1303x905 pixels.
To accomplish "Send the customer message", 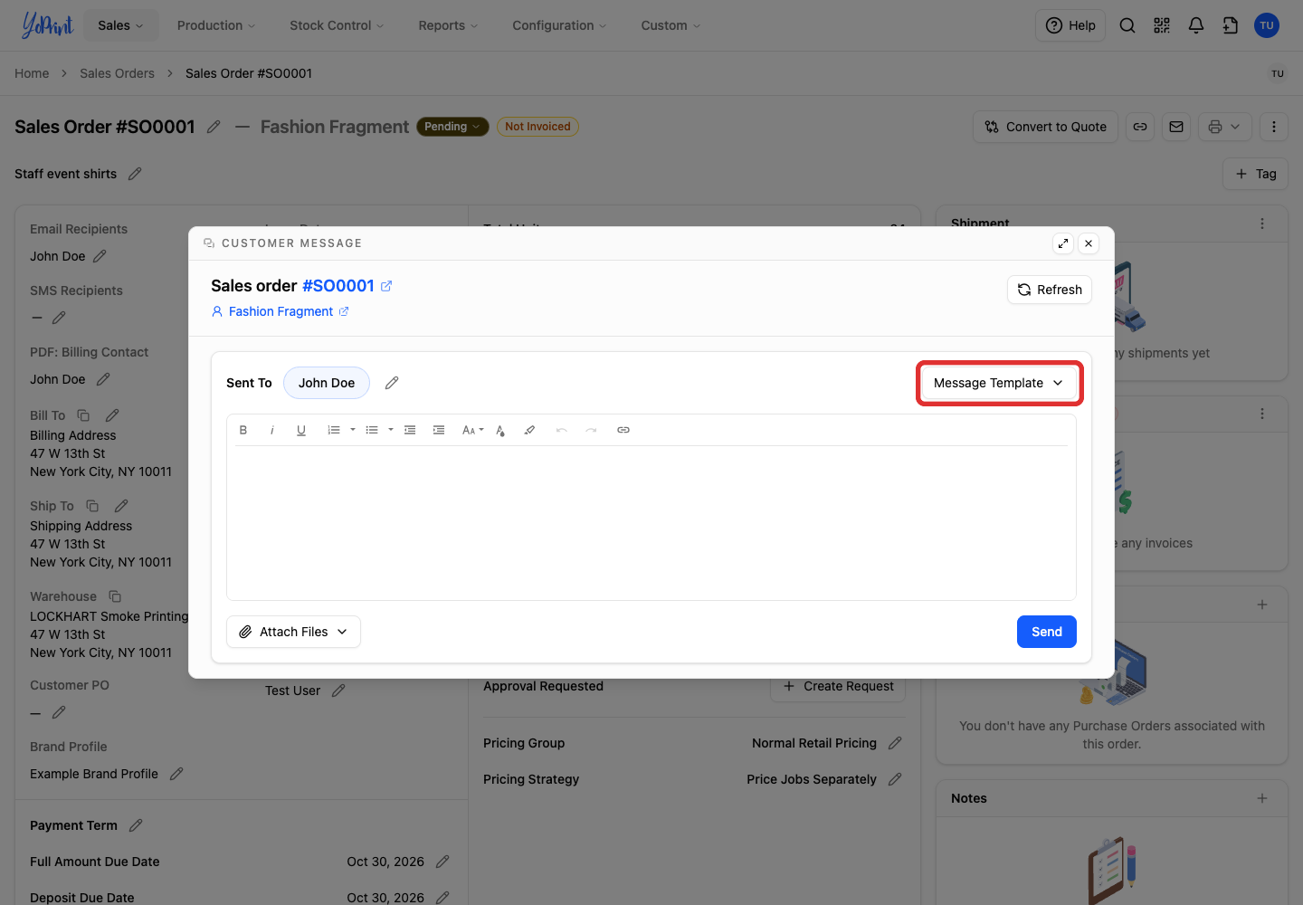I will (x=1047, y=632).
